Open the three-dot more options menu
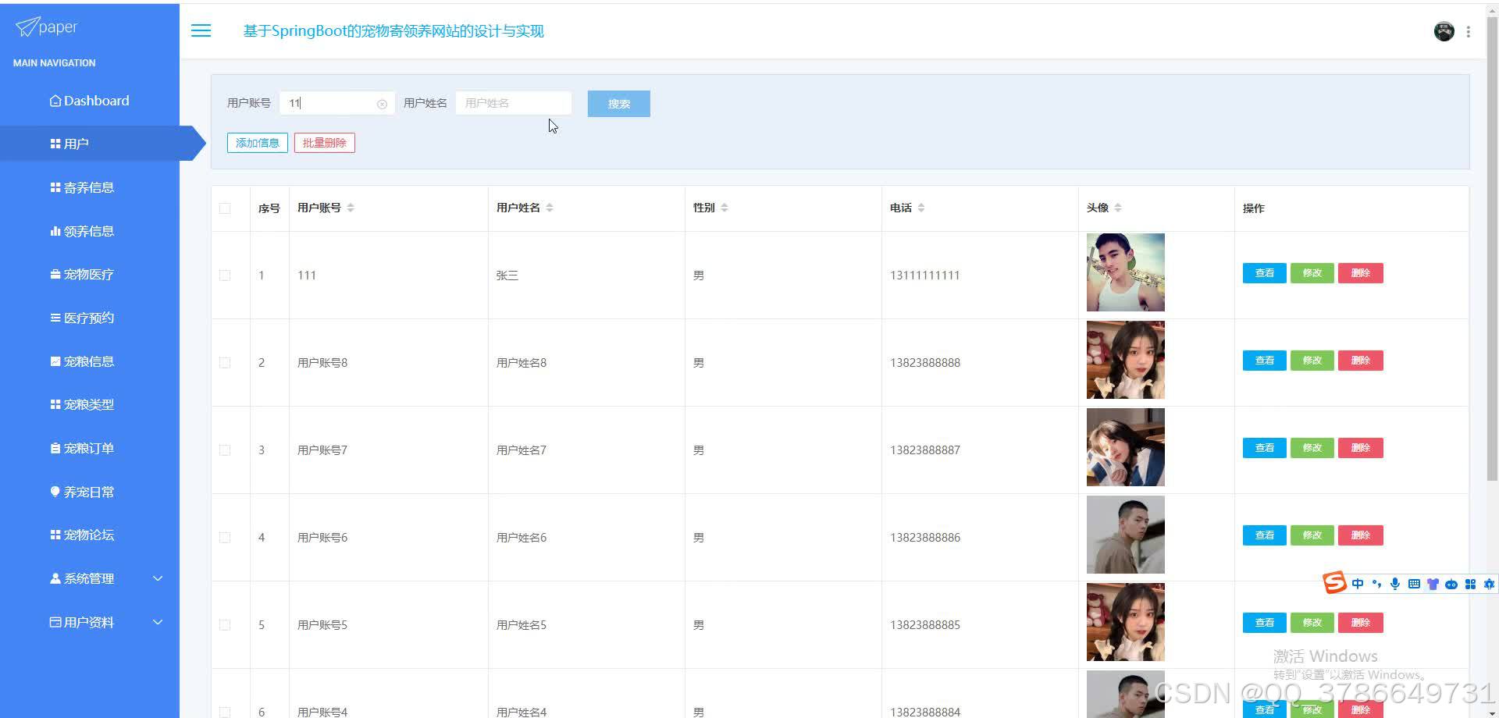The image size is (1499, 718). 1469,31
